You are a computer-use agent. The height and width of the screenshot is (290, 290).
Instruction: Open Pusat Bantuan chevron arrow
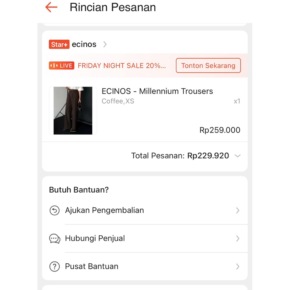(238, 266)
